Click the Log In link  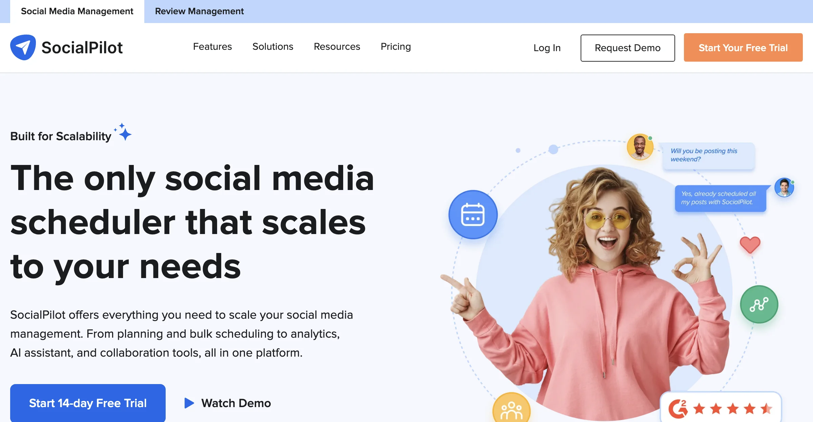pyautogui.click(x=547, y=48)
